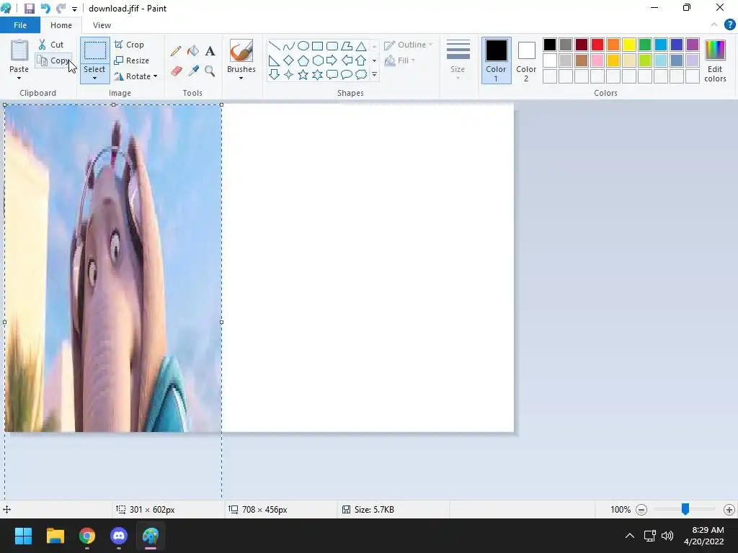
Task: Click the Resize button
Action: [132, 60]
